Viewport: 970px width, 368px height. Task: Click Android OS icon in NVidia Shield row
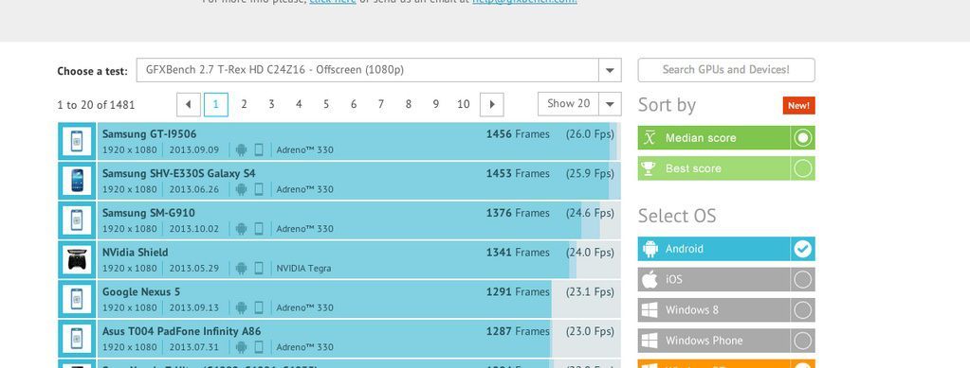click(x=241, y=268)
